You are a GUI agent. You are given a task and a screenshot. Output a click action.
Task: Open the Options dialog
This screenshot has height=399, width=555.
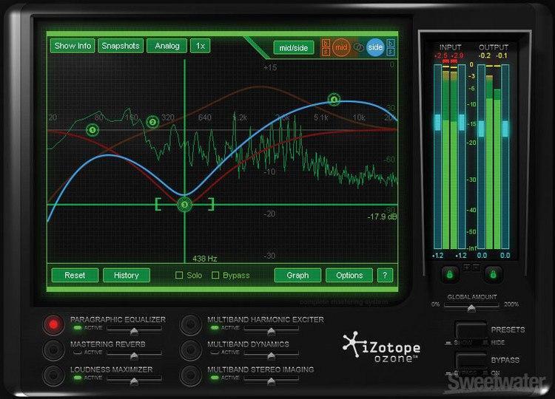point(349,276)
